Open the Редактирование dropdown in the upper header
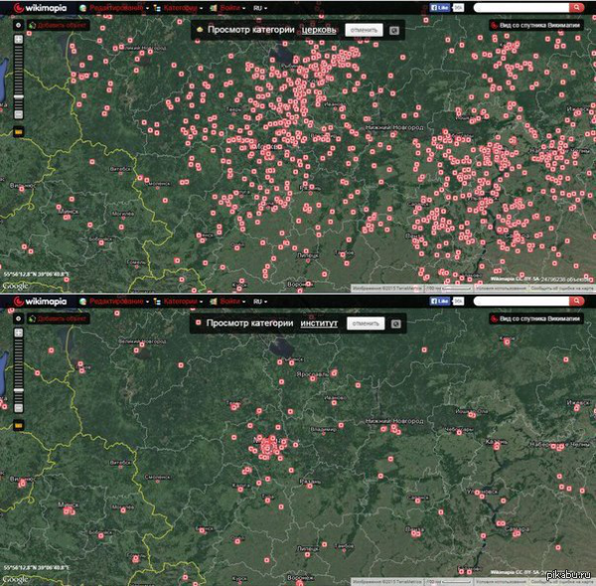The height and width of the screenshot is (586, 596). coord(119,7)
